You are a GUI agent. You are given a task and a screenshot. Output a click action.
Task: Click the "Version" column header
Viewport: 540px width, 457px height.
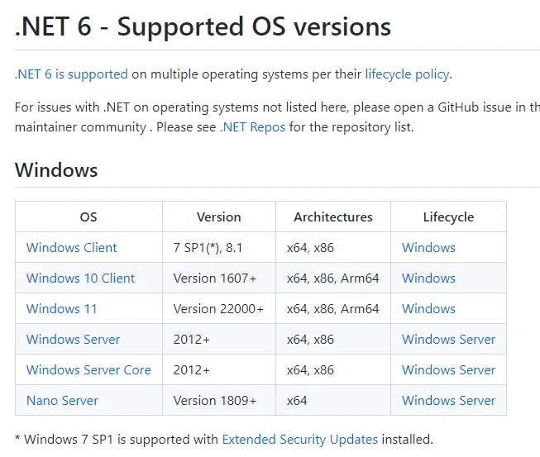(x=219, y=217)
